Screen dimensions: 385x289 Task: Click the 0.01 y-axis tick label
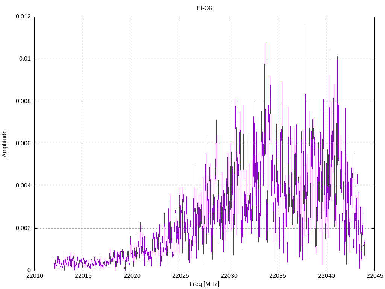(x=25, y=59)
